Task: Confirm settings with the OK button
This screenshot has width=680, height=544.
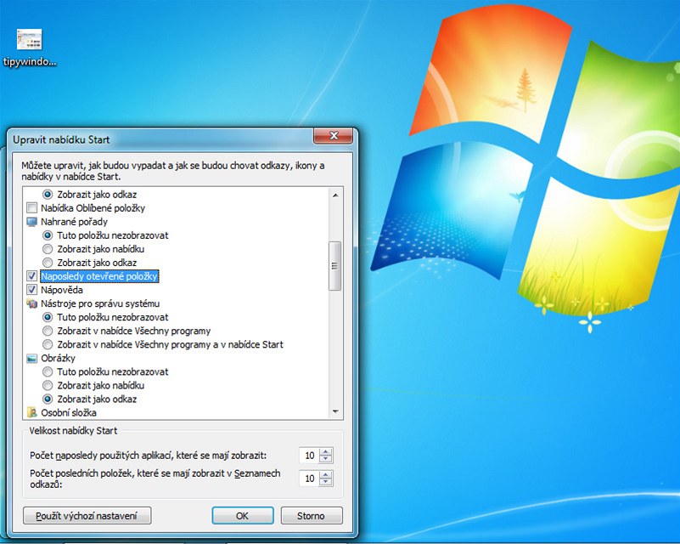Action: 242,515
